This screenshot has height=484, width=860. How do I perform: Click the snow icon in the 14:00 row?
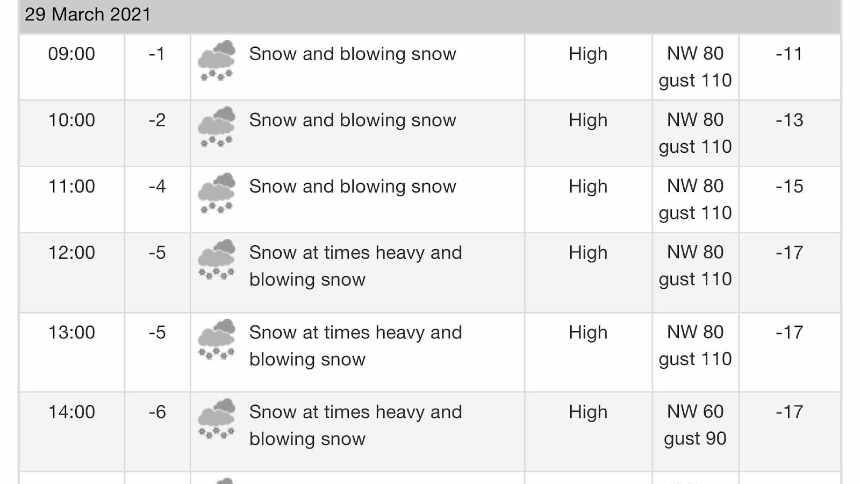[x=217, y=418]
